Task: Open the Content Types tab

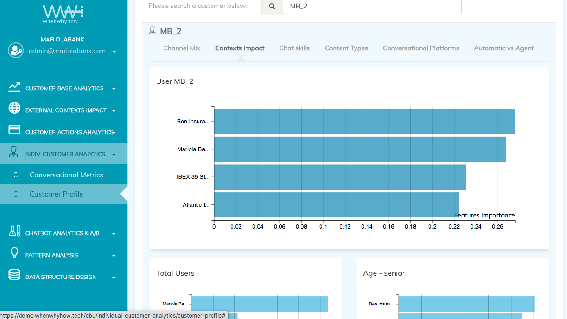Action: click(x=346, y=48)
